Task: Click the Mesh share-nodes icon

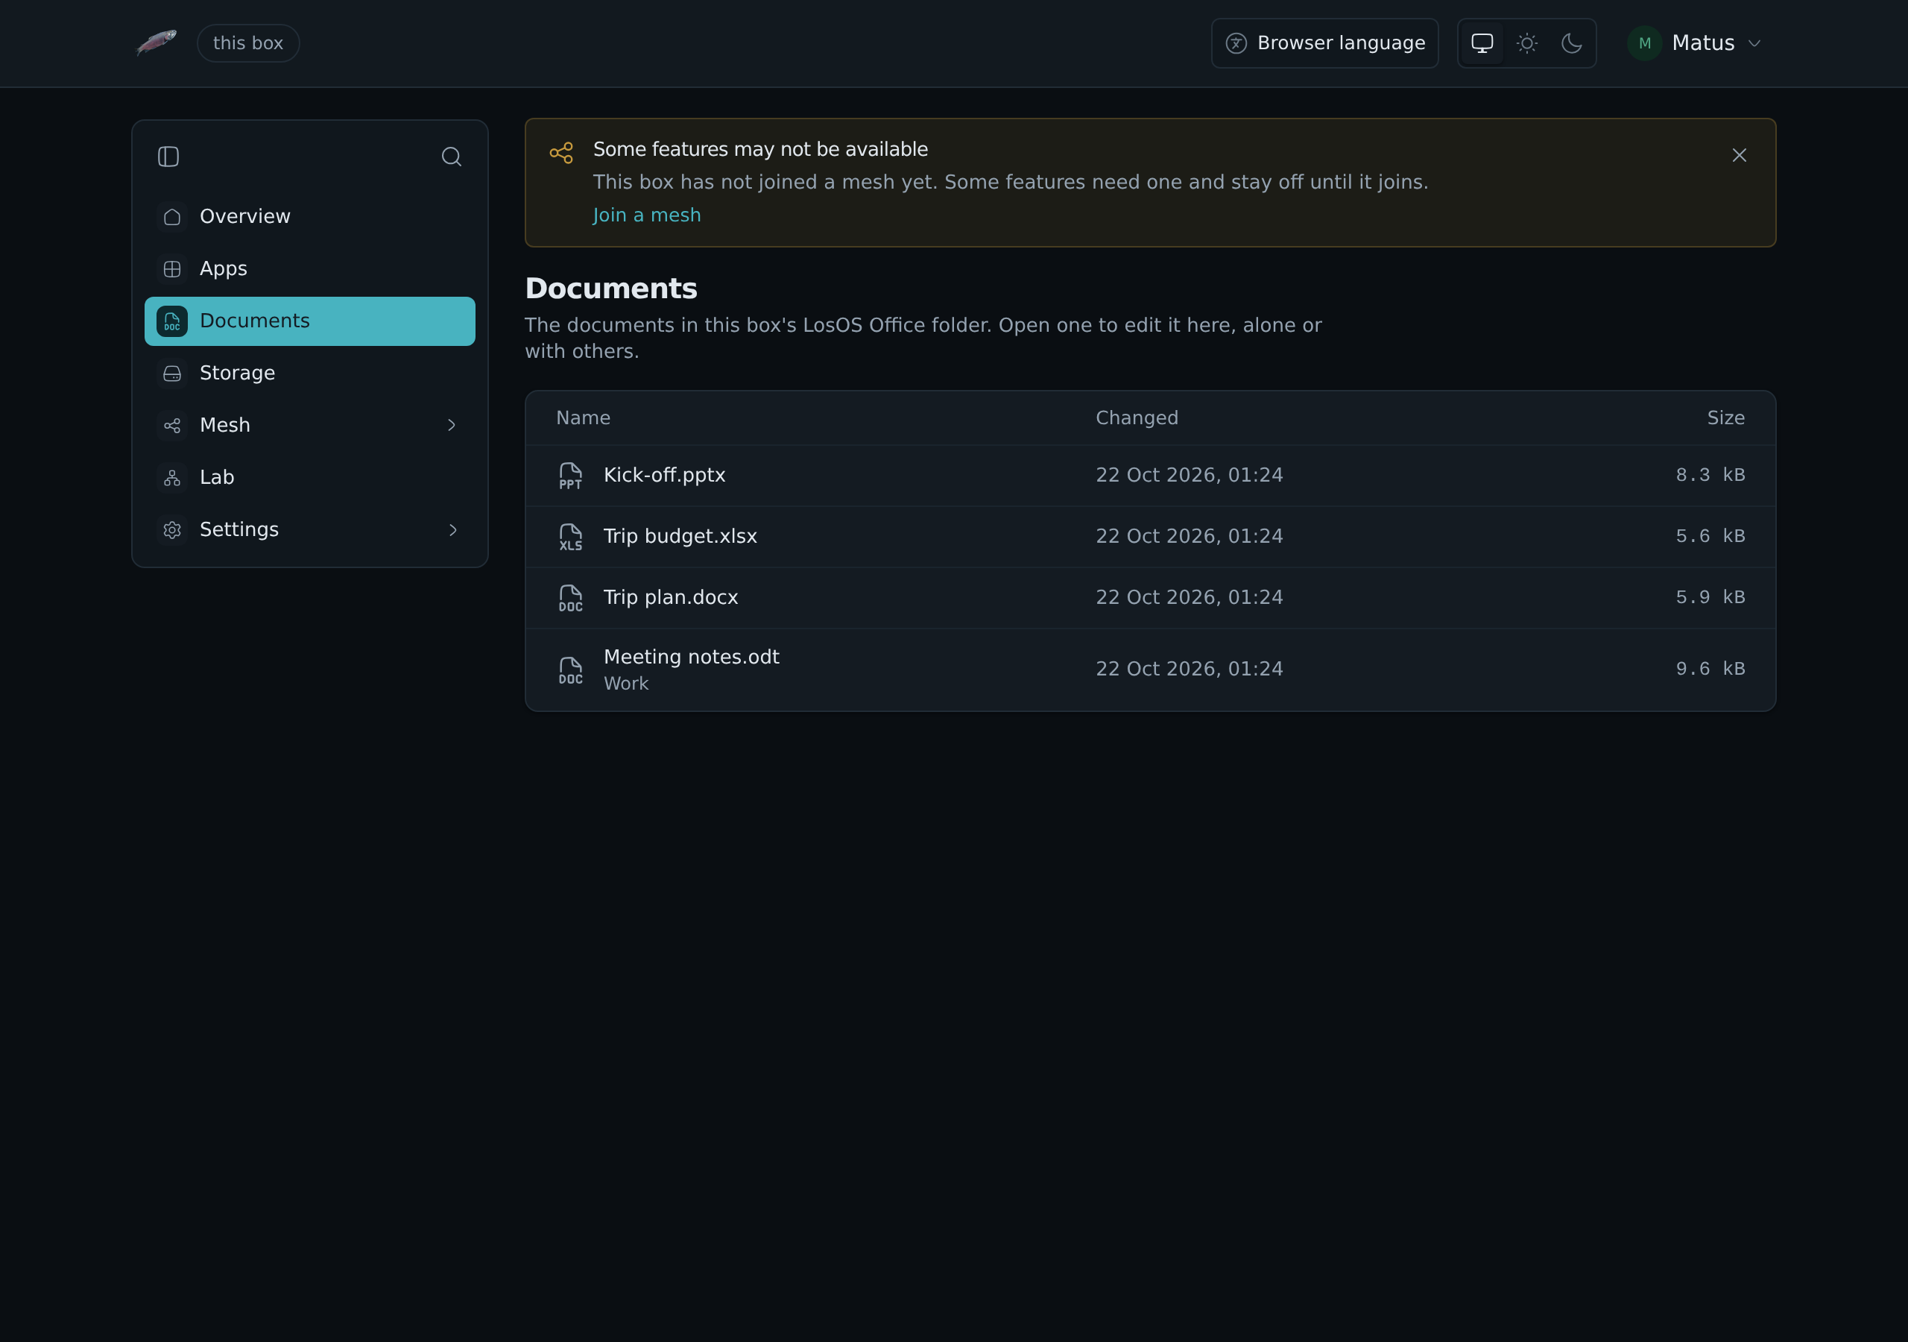Action: click(172, 426)
